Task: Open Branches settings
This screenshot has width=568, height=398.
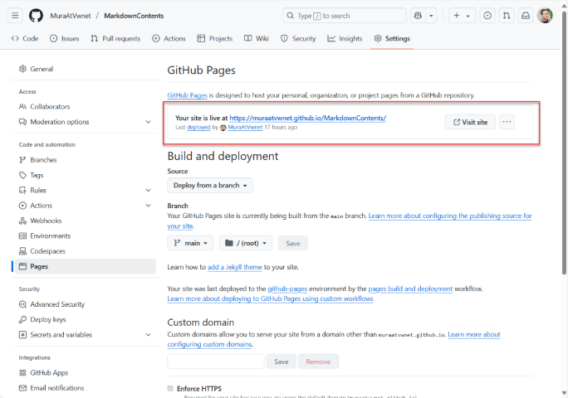Action: [86, 160]
